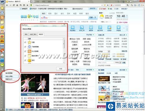The height and width of the screenshot is (111, 145).
Task: Open the Weibo icon in the sidebar
Action: (2, 37)
